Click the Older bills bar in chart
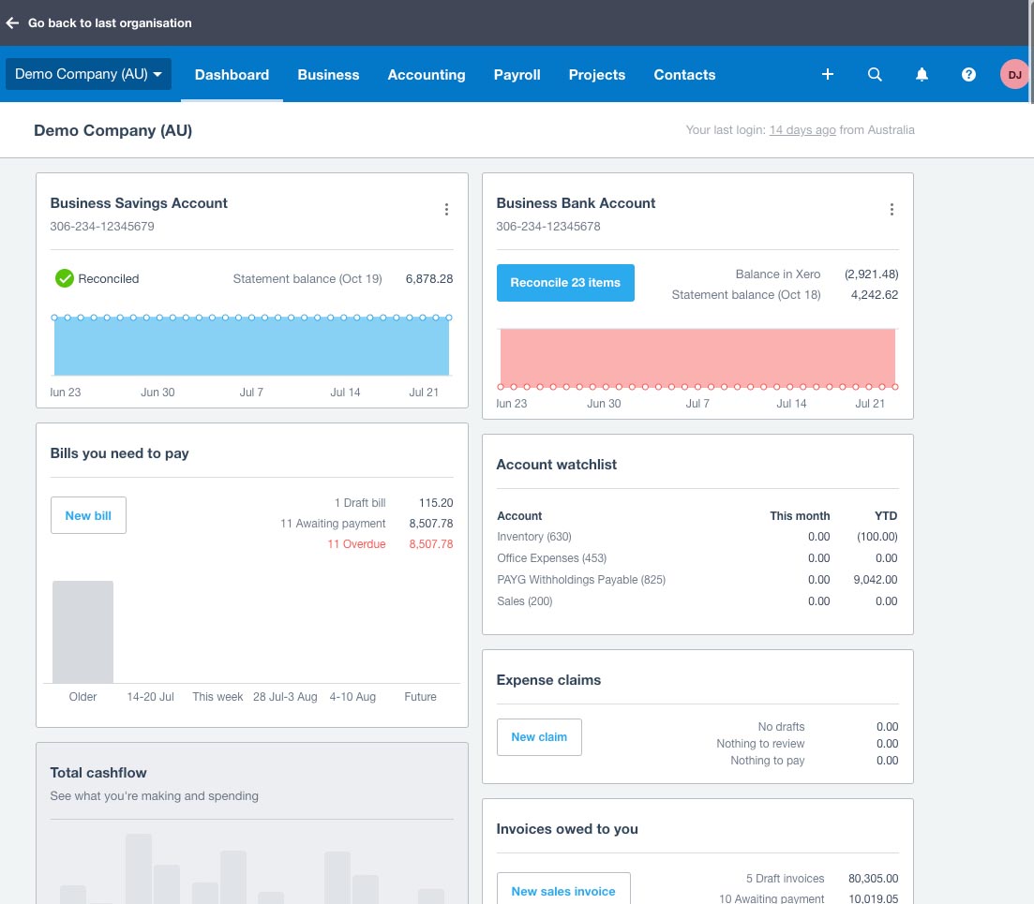This screenshot has width=1034, height=904. [83, 632]
